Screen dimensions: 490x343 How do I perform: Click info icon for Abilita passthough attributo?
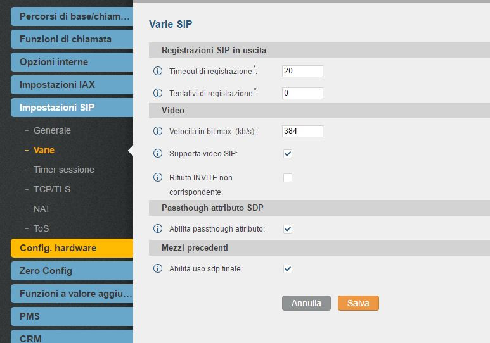158,228
